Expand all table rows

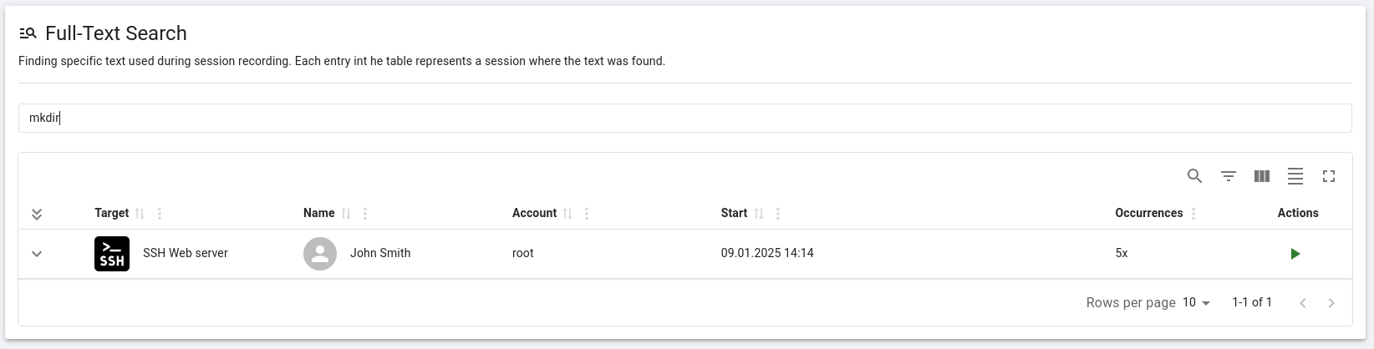pyautogui.click(x=37, y=215)
